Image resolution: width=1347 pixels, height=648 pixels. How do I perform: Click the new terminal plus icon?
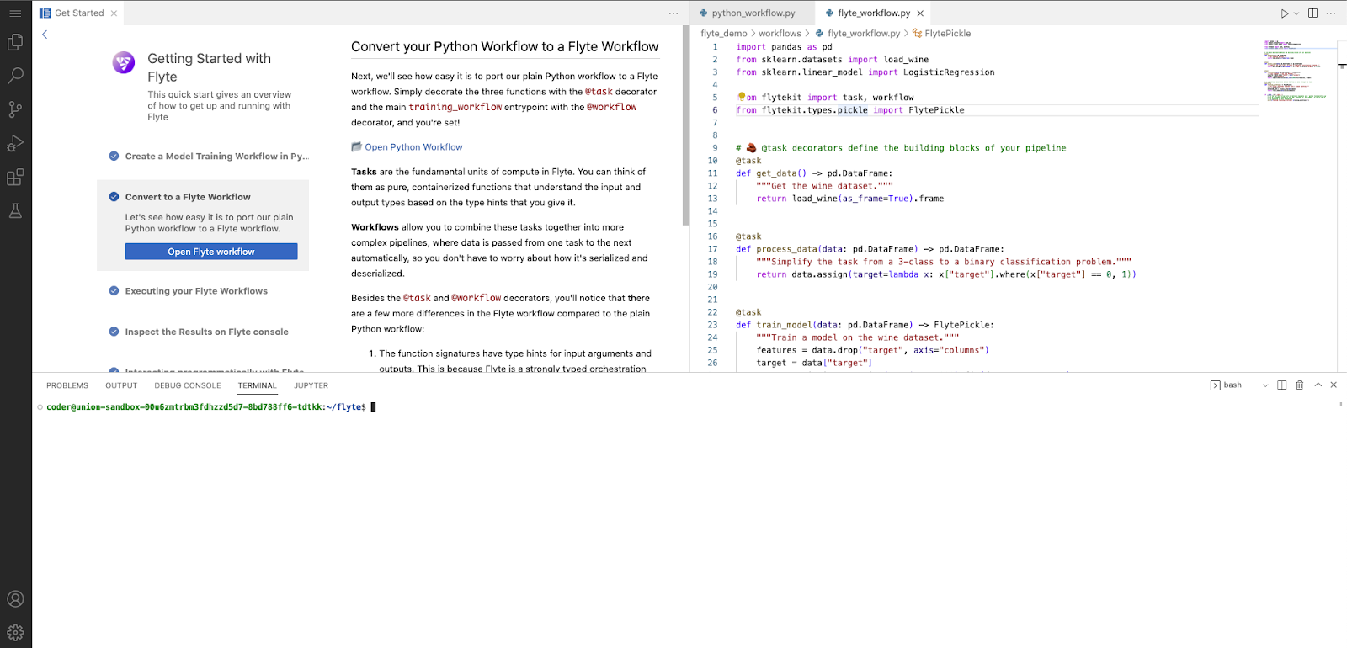pos(1254,385)
